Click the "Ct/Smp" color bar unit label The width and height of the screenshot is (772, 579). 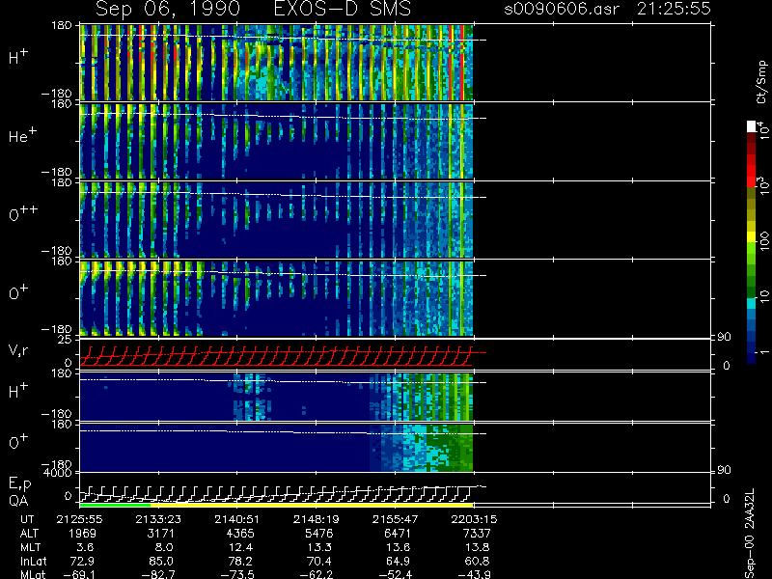pyautogui.click(x=761, y=82)
